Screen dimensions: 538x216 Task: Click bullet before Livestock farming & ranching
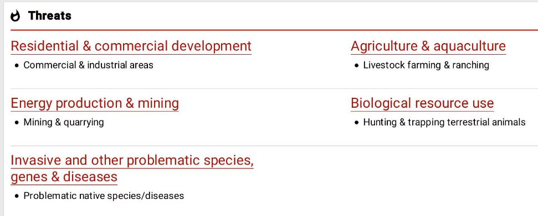click(357, 65)
